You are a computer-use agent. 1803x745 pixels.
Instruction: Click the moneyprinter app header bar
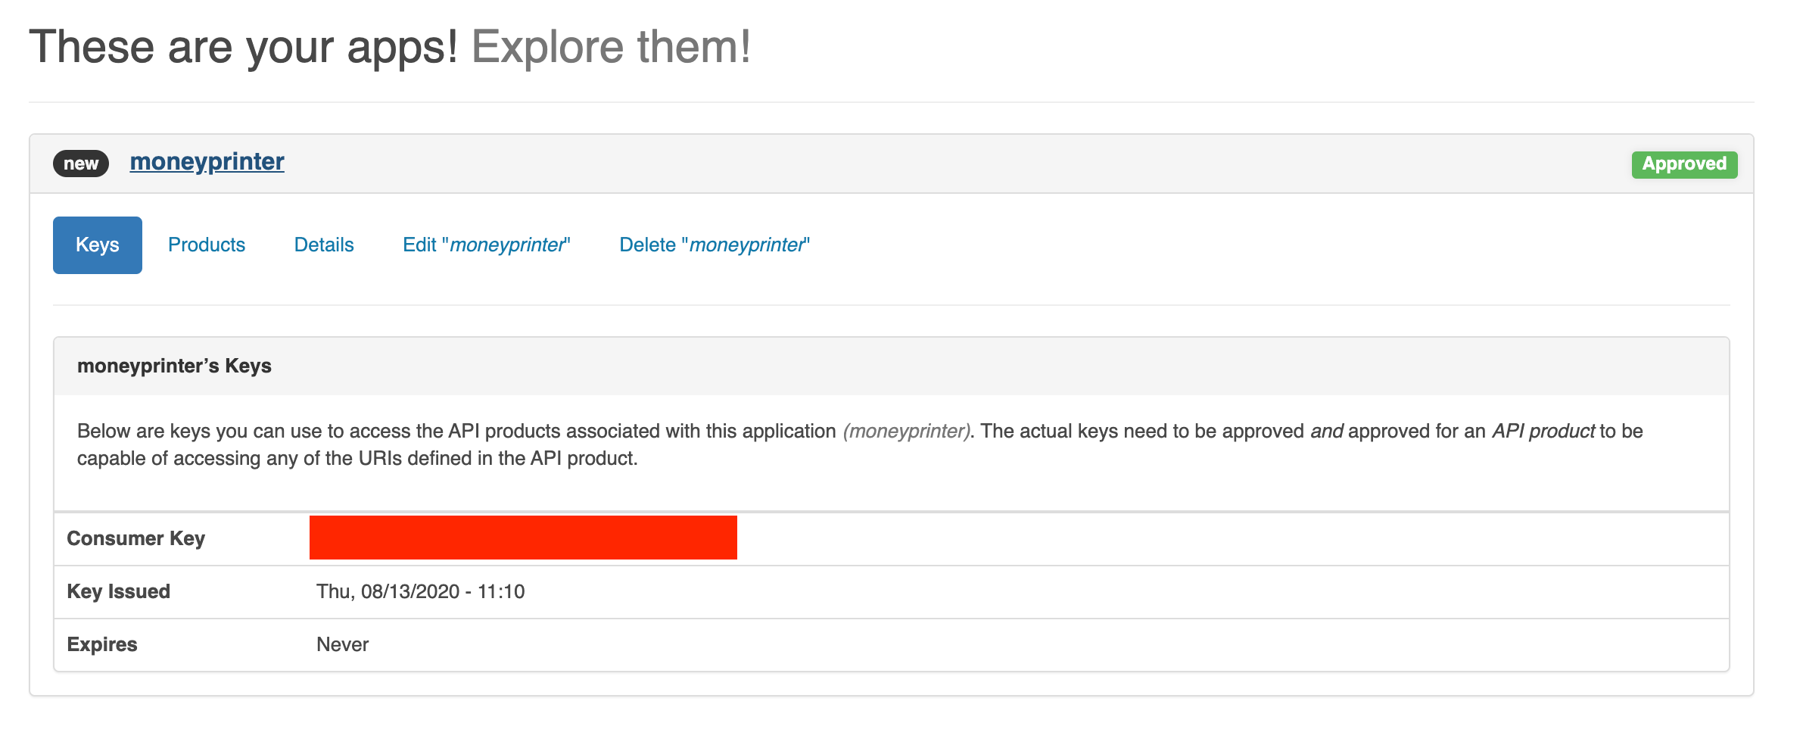892,164
